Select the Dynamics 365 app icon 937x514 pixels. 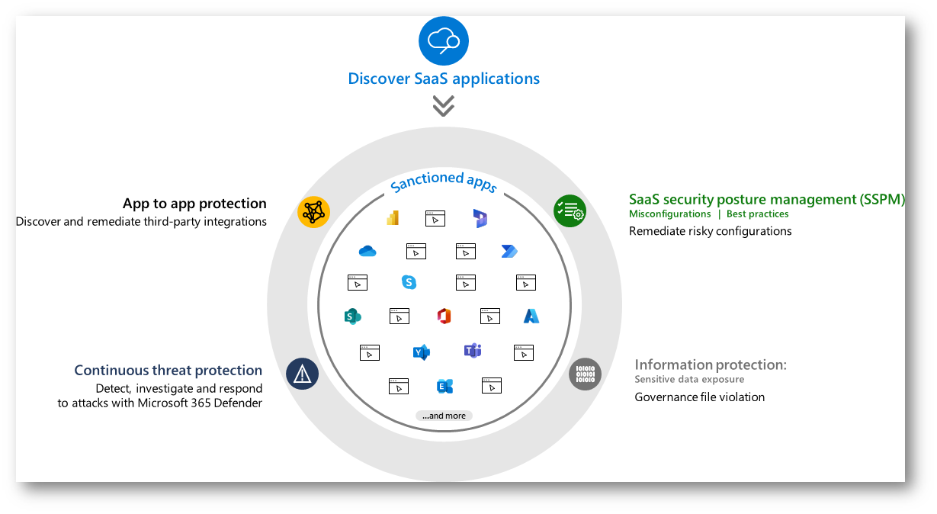coord(480,219)
